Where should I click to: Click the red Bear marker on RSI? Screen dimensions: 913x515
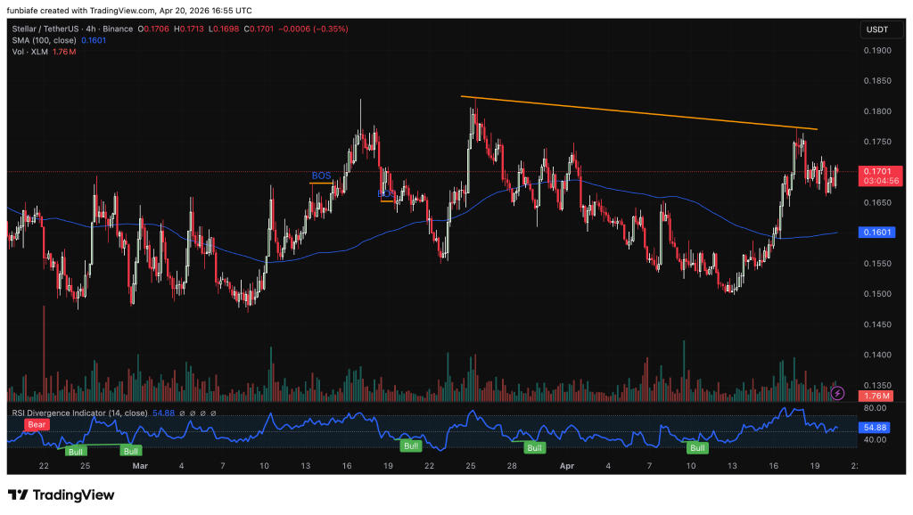click(x=37, y=425)
